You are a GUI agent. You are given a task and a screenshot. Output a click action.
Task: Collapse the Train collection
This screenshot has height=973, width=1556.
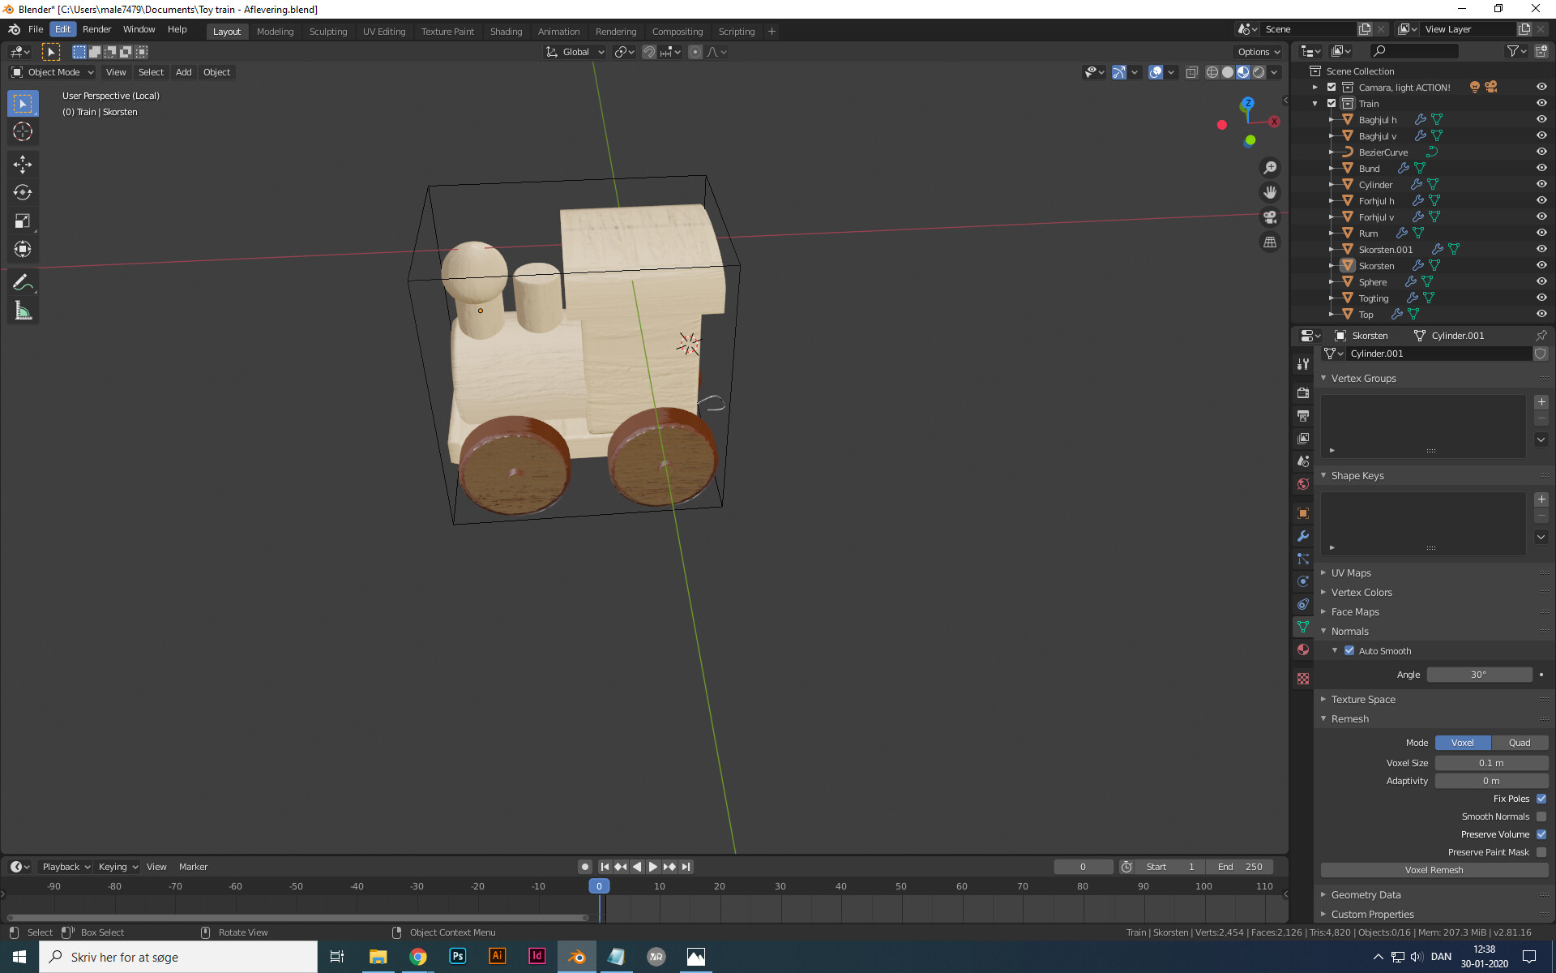click(1314, 104)
